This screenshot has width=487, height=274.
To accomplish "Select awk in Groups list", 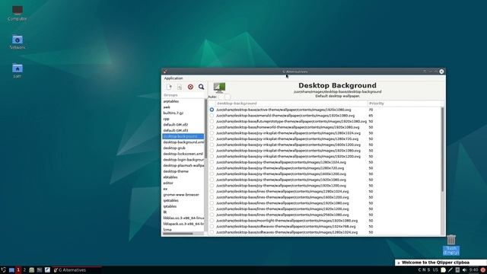I will pos(183,107).
